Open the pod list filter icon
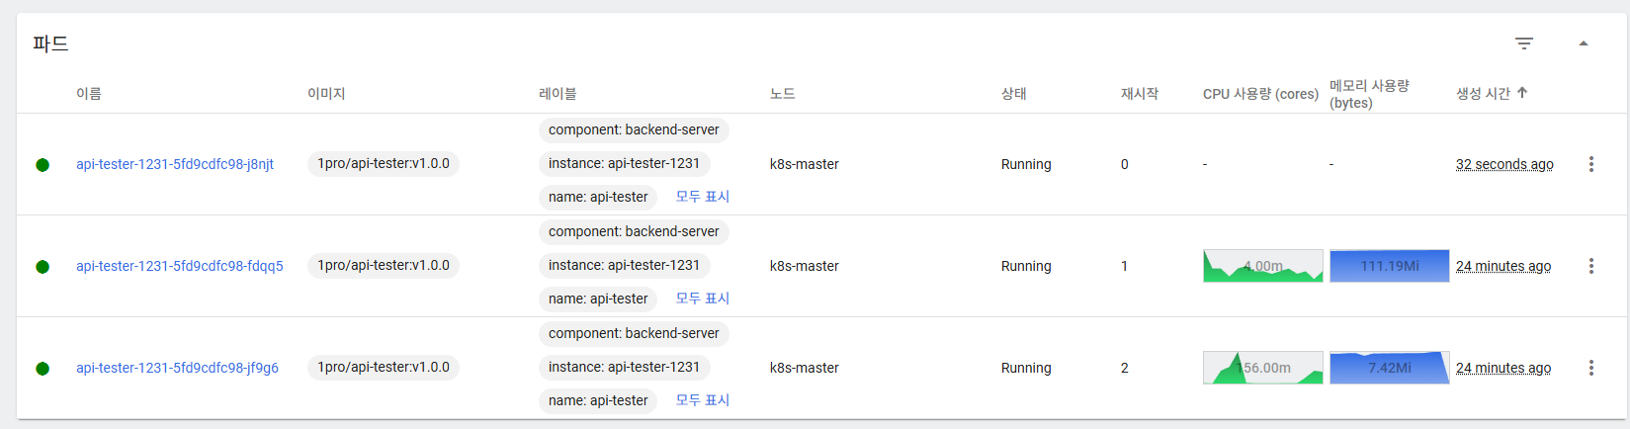 (1523, 43)
